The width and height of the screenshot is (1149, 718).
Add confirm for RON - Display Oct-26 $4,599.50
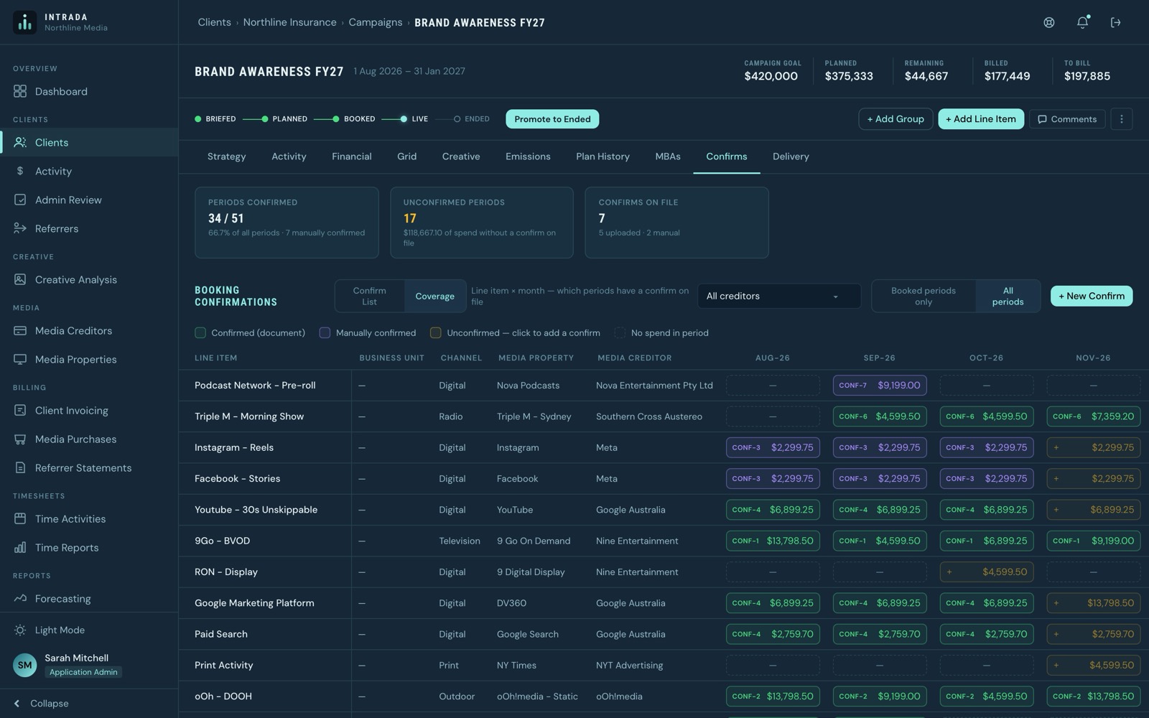[x=987, y=572]
